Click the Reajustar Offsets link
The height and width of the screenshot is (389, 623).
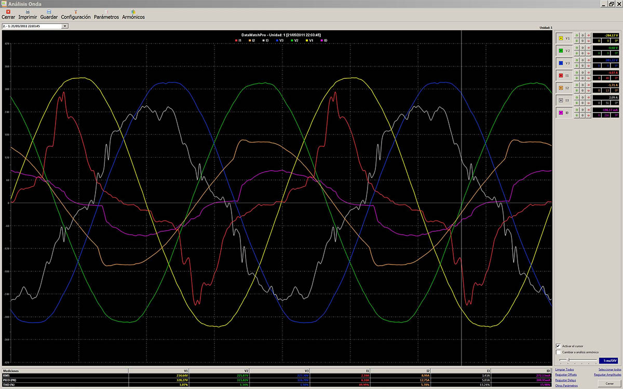[565, 374]
